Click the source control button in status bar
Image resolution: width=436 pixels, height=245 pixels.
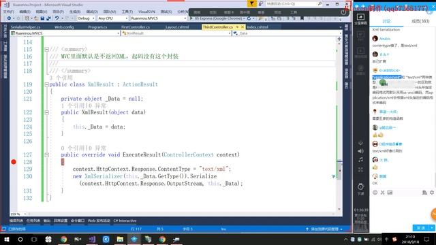point(324,229)
